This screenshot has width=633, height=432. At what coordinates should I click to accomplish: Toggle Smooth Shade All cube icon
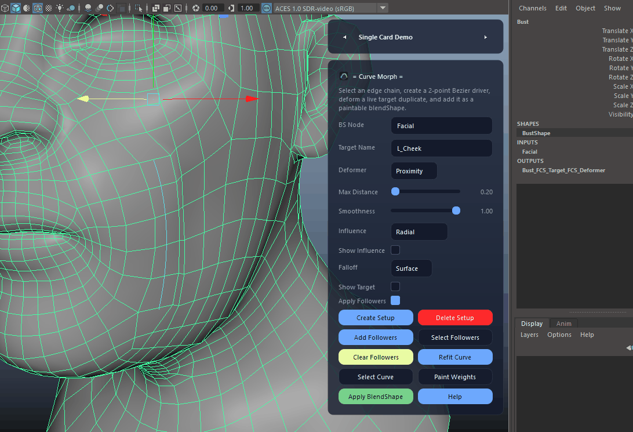coord(16,8)
